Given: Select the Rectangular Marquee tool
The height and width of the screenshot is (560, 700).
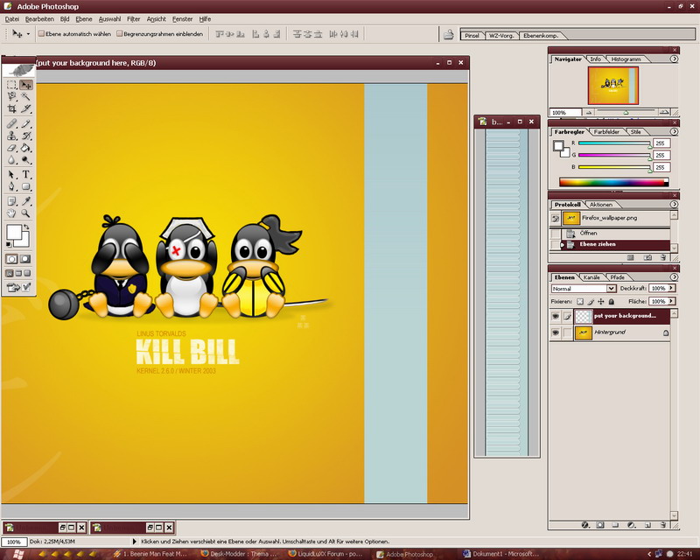Looking at the screenshot, I should pos(11,84).
